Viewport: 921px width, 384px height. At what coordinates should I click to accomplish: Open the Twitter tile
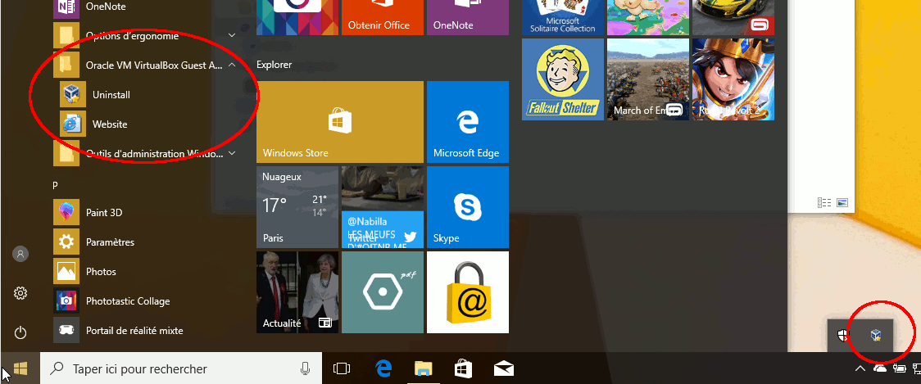click(383, 206)
